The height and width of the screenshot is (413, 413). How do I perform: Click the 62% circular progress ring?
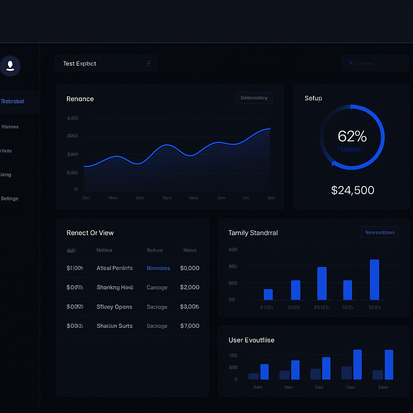(x=352, y=137)
